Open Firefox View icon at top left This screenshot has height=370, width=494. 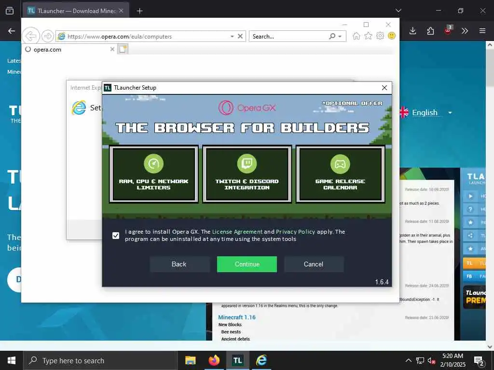tap(10, 11)
